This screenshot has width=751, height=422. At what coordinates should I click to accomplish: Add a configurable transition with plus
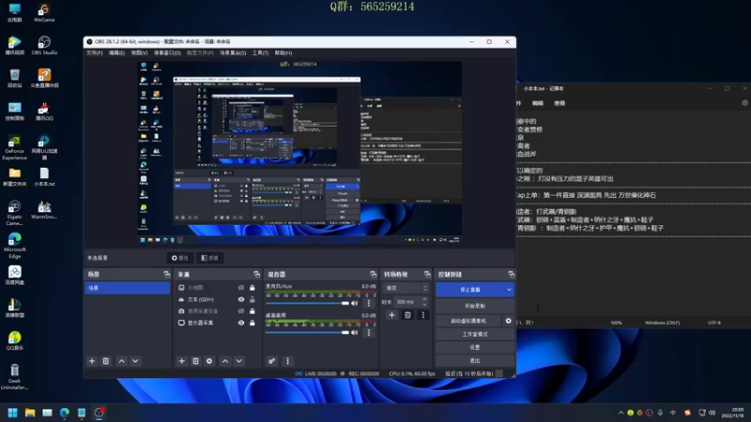point(391,315)
